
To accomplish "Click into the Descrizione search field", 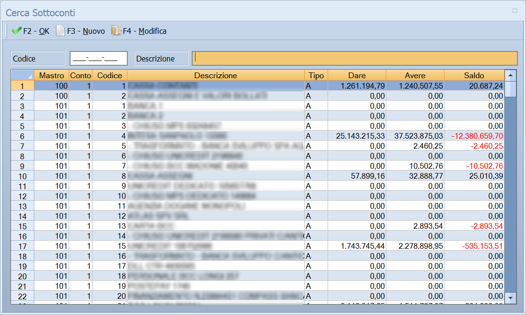I will tap(355, 58).
